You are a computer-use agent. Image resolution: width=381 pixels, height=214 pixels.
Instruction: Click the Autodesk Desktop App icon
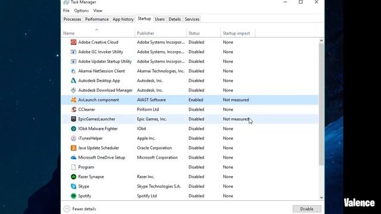[x=73, y=81]
